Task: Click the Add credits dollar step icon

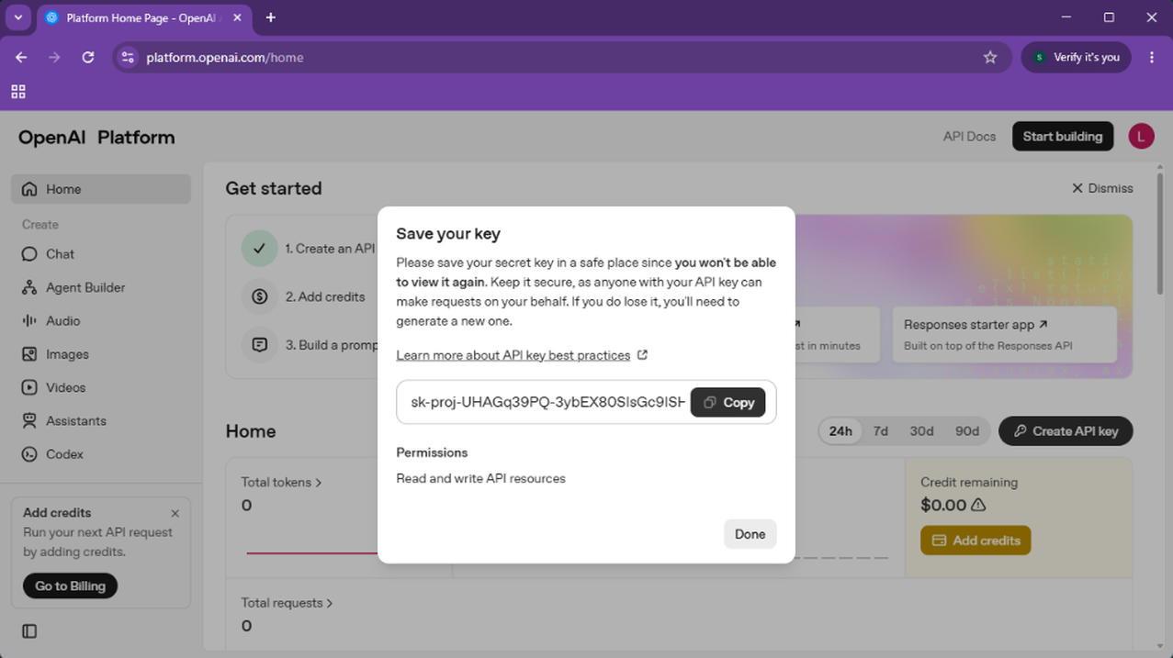Action: coord(260,296)
